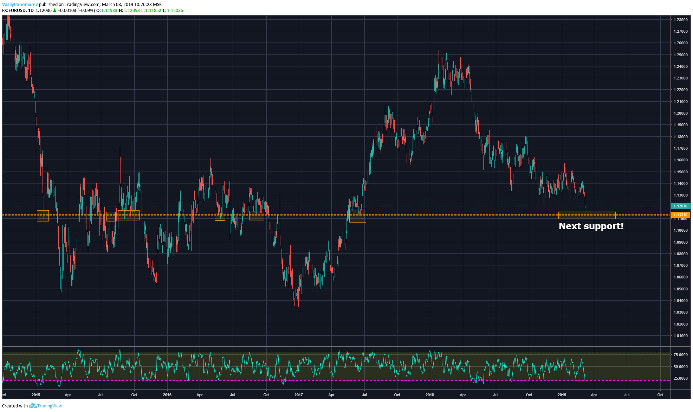
Task: Click the 1.18000 price axis label
Action: point(680,137)
